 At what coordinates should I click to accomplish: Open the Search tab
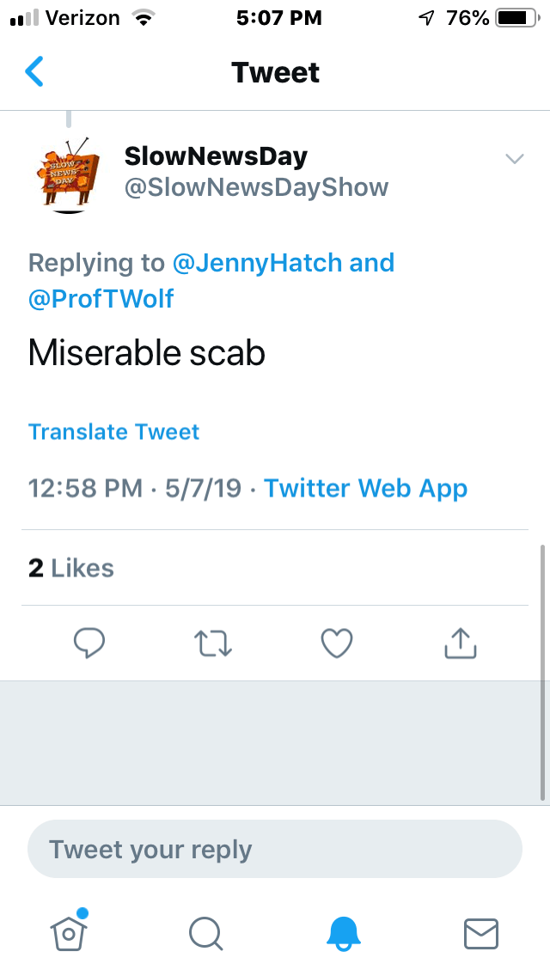click(206, 932)
